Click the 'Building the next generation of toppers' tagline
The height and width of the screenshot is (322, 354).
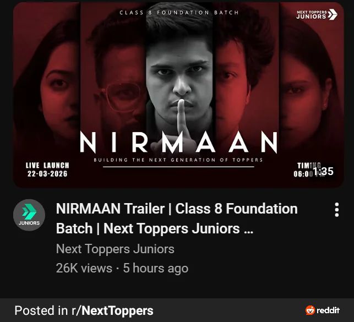(178, 160)
